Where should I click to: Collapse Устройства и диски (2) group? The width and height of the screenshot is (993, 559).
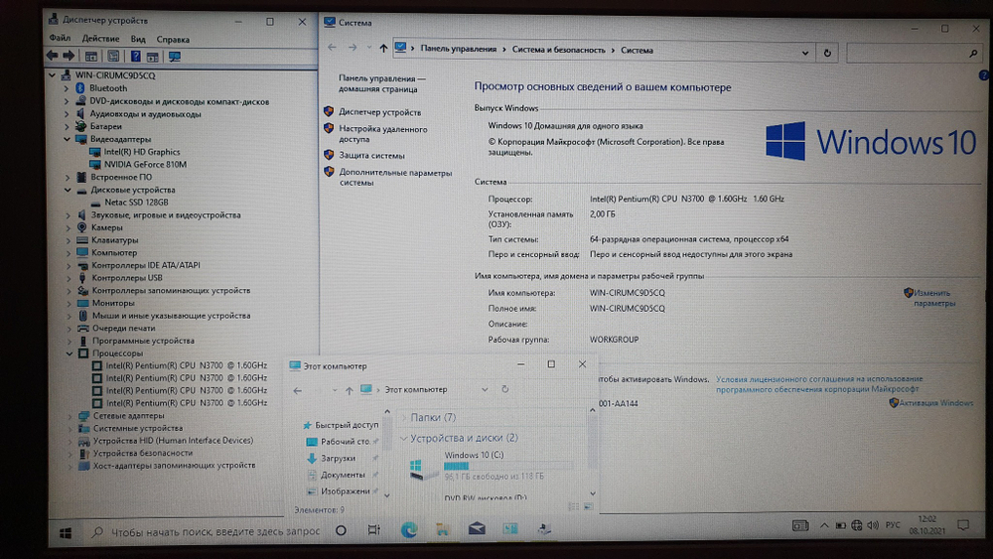[x=404, y=438]
